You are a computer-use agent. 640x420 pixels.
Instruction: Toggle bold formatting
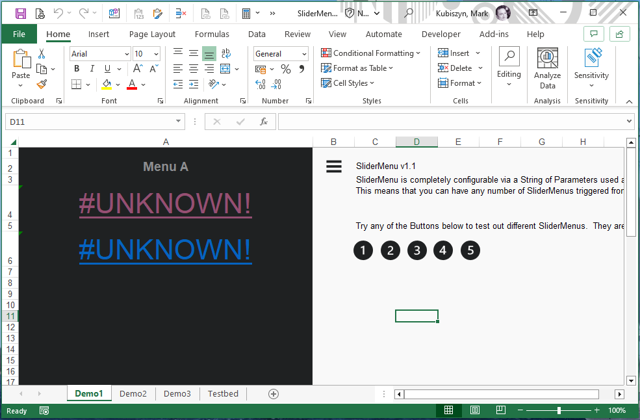click(77, 69)
